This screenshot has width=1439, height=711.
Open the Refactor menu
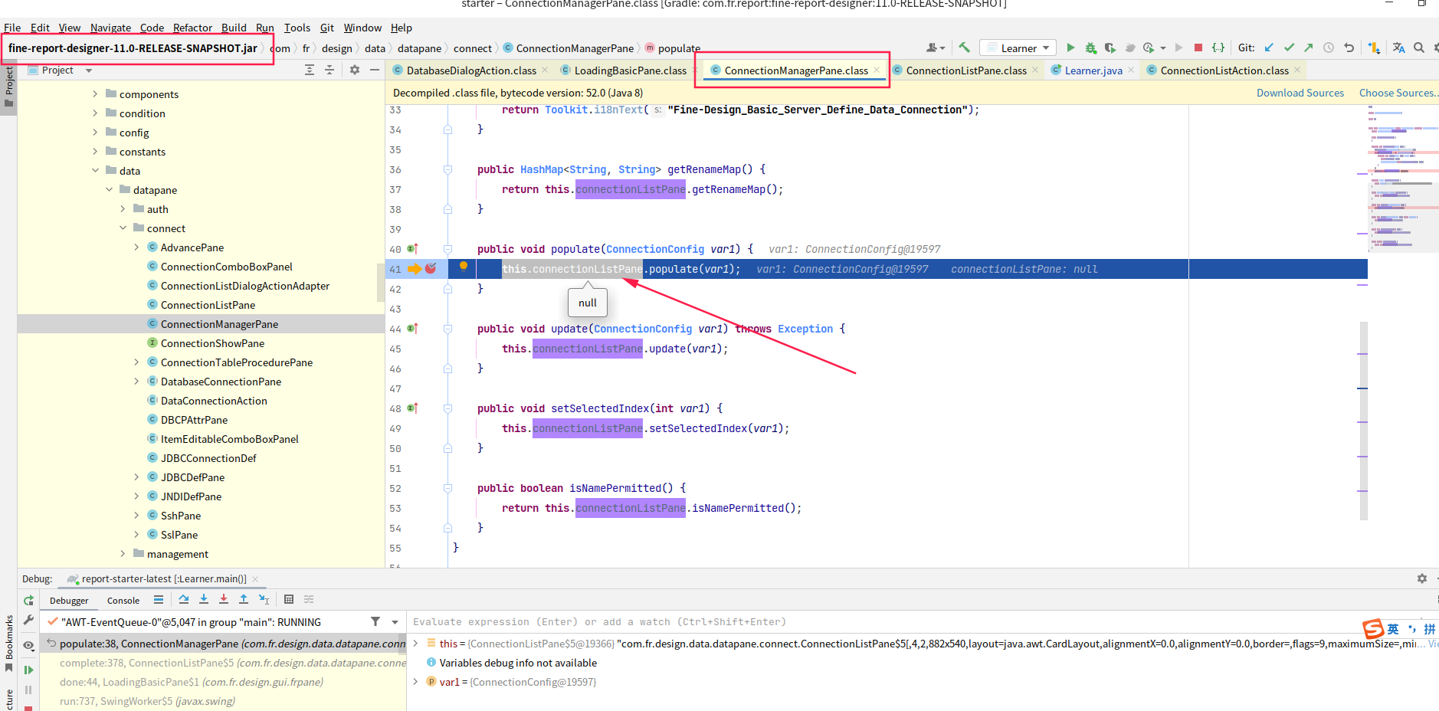pyautogui.click(x=192, y=28)
